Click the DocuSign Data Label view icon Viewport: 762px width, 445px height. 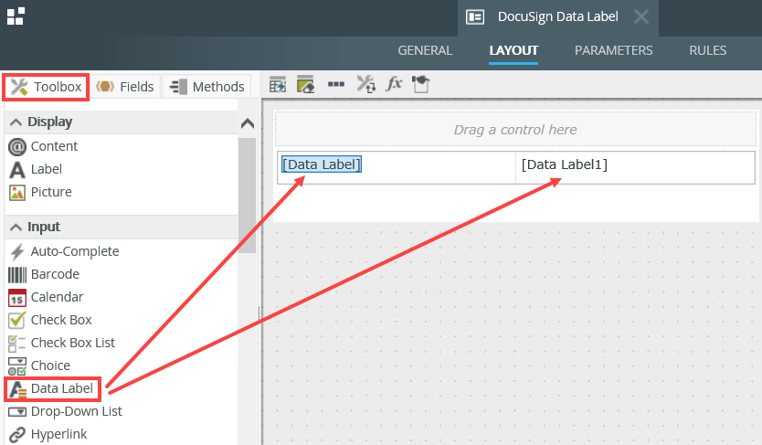(x=475, y=17)
